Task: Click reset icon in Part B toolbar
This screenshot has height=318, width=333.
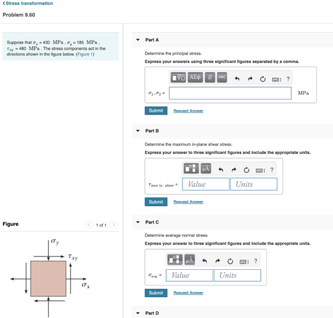Action: pos(246,170)
